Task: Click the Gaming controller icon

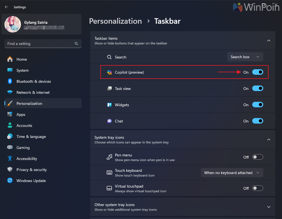Action: pyautogui.click(x=10, y=147)
